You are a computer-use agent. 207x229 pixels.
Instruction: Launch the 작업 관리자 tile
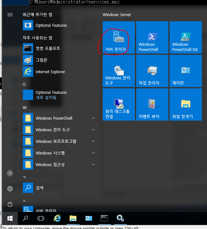point(152,71)
